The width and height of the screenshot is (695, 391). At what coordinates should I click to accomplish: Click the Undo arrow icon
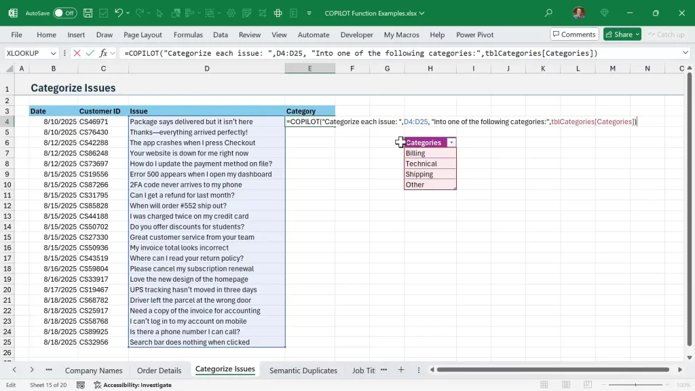[119, 13]
